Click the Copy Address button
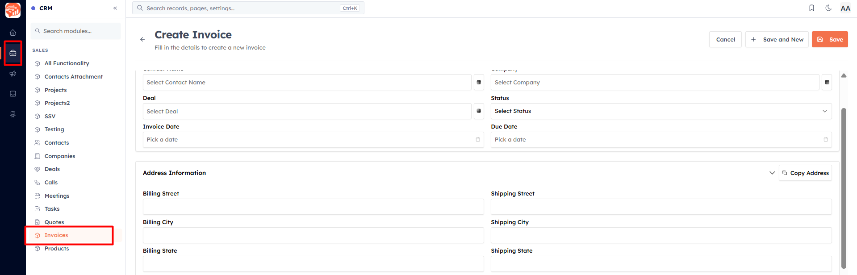857x275 pixels. tap(805, 173)
